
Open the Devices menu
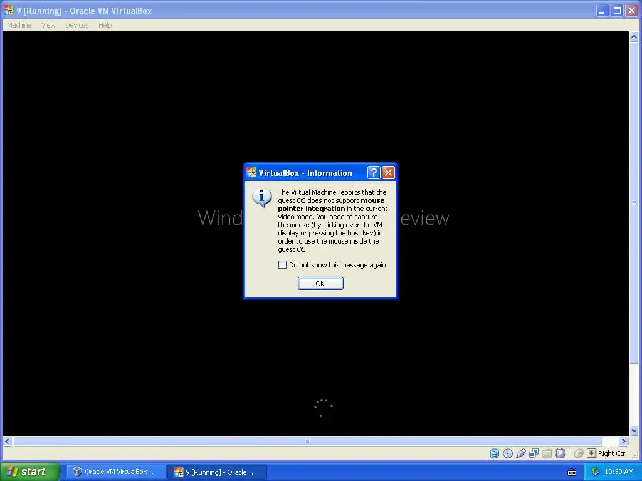(77, 25)
